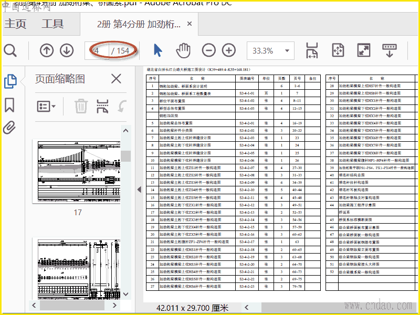Image resolution: width=420 pixels, height=315 pixels.
Task: Click table cell S2-4-2-07
Action: pos(247,167)
